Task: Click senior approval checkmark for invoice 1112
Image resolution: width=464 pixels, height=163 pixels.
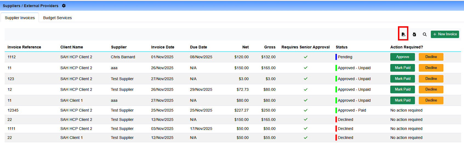Action: click(x=306, y=57)
